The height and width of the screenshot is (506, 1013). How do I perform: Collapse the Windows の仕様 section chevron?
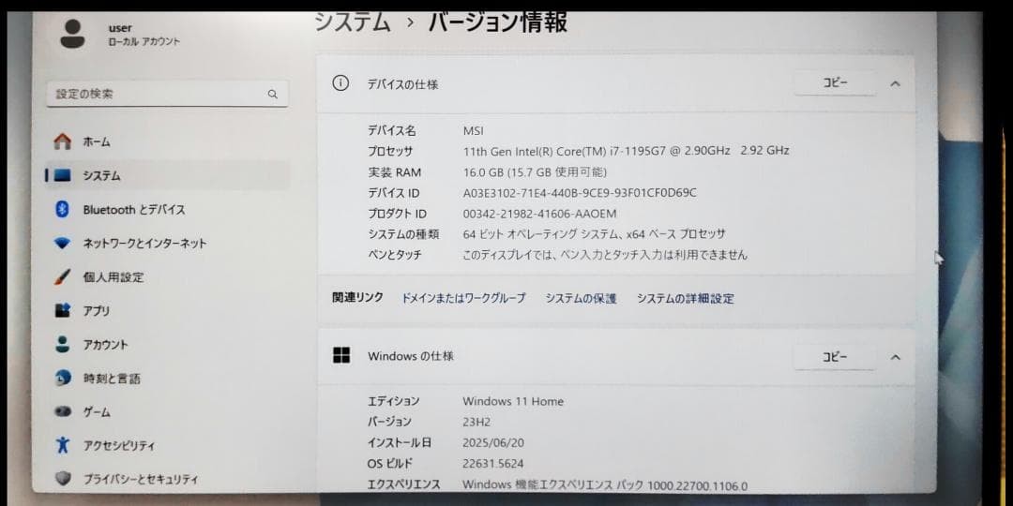click(x=895, y=357)
